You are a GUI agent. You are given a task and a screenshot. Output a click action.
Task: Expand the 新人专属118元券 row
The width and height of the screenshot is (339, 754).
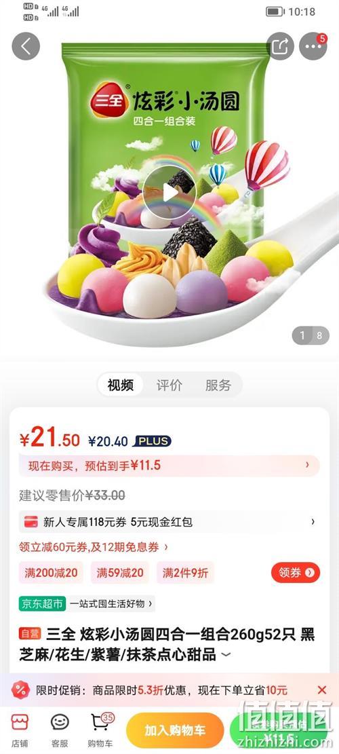pyautogui.click(x=169, y=522)
